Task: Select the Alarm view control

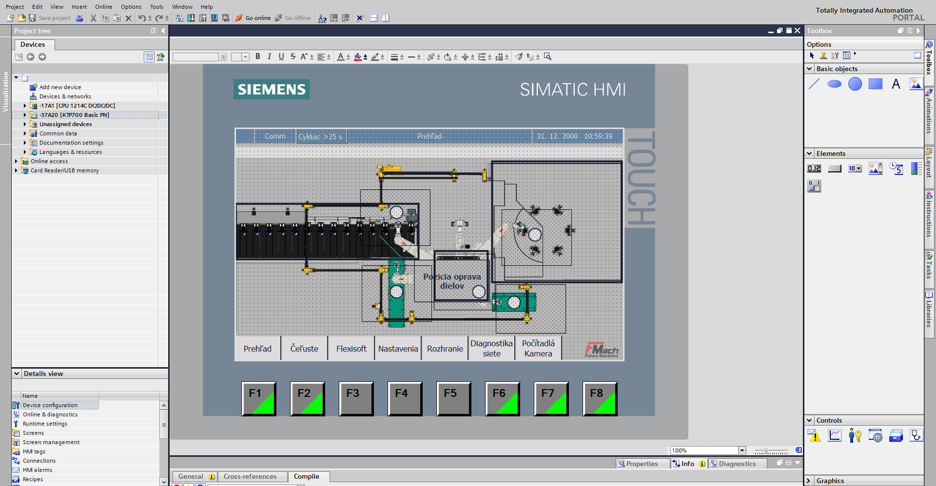Action: click(x=814, y=435)
